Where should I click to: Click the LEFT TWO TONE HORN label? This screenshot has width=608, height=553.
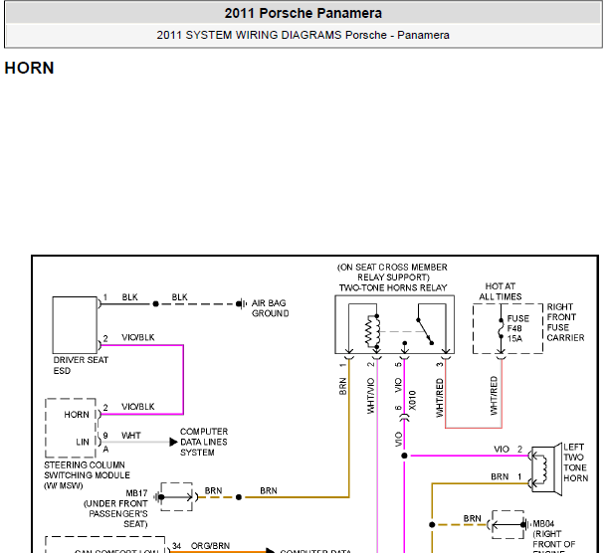(x=576, y=462)
